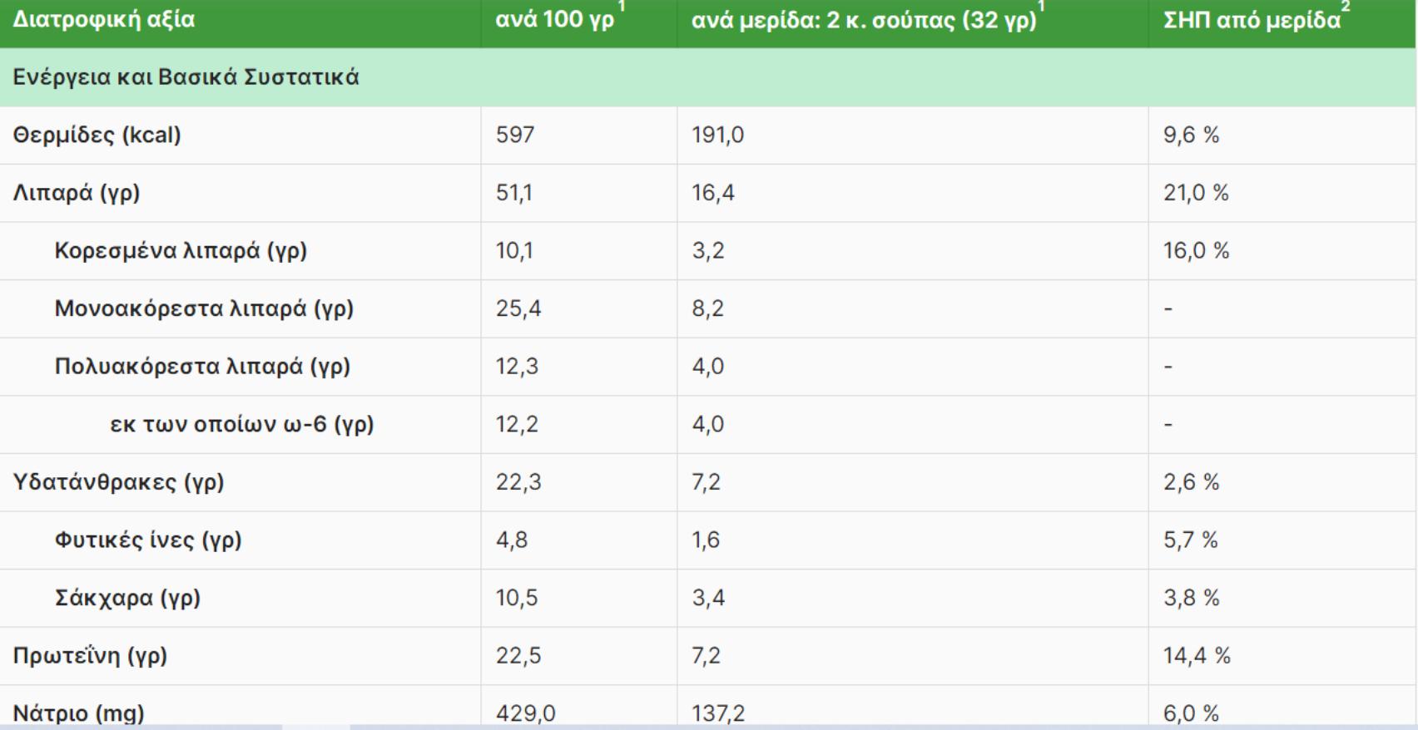The image size is (1418, 730).
Task: Click the 'ΣΗΠ από μερίδα' column header
Action: (1251, 20)
